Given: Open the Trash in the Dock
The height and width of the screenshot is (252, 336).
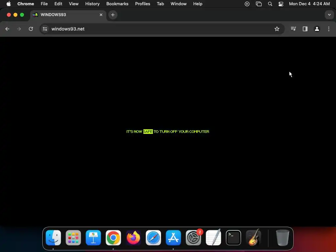Looking at the screenshot, I should tap(283, 238).
